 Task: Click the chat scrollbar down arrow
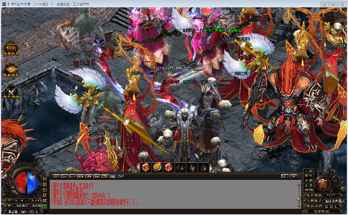(299, 207)
